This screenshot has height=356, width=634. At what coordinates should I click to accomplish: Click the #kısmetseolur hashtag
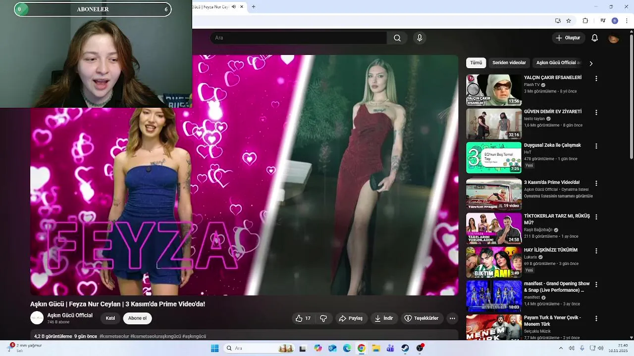114,336
